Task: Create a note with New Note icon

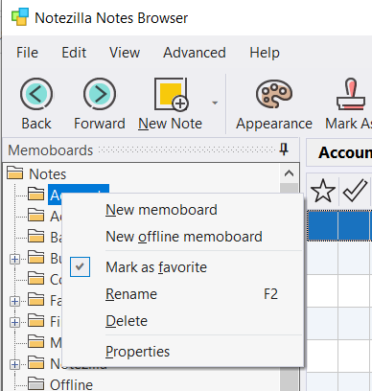Action: click(x=172, y=94)
